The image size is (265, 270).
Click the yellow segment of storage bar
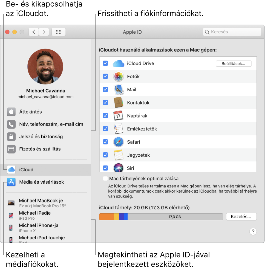click(x=117, y=217)
